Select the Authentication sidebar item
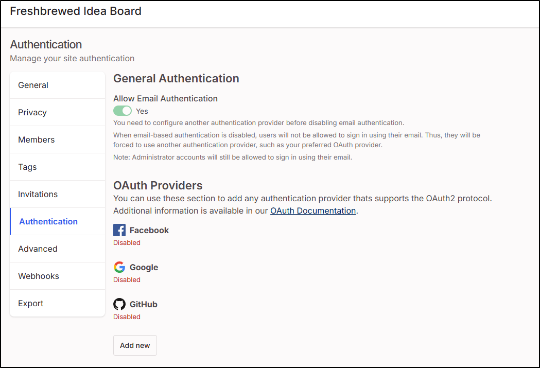Viewport: 540px width, 368px height. pos(58,221)
